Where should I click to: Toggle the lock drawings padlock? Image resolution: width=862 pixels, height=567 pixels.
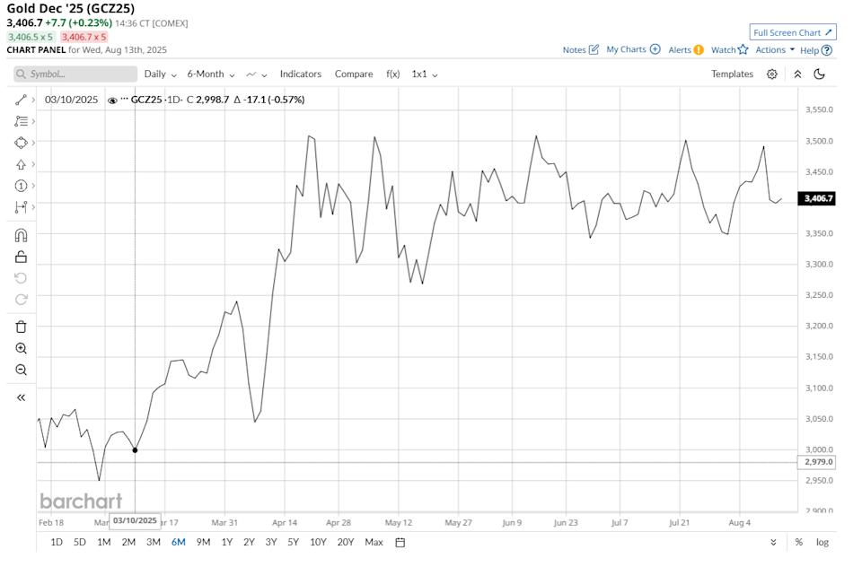coord(21,257)
